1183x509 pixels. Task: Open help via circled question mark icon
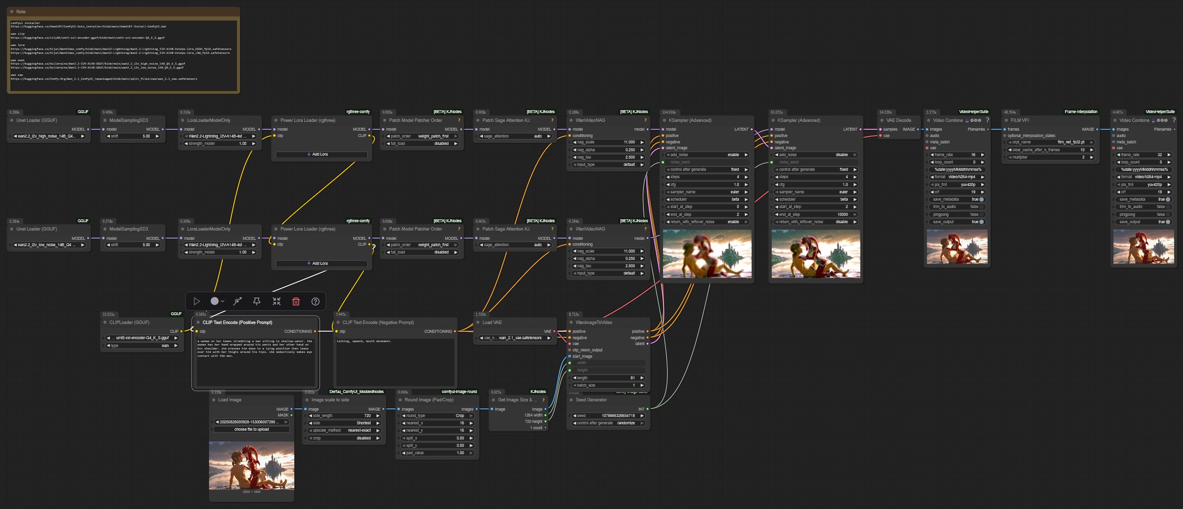315,301
